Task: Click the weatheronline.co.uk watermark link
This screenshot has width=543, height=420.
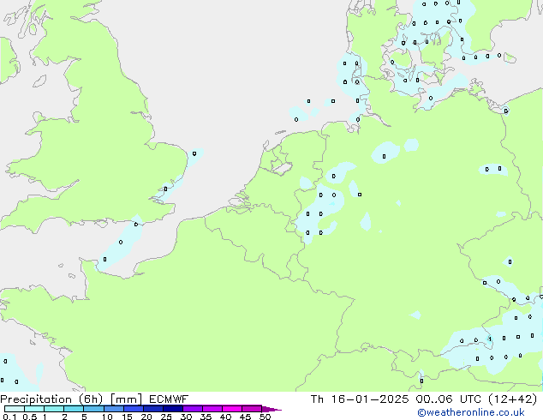Action: coord(485,413)
